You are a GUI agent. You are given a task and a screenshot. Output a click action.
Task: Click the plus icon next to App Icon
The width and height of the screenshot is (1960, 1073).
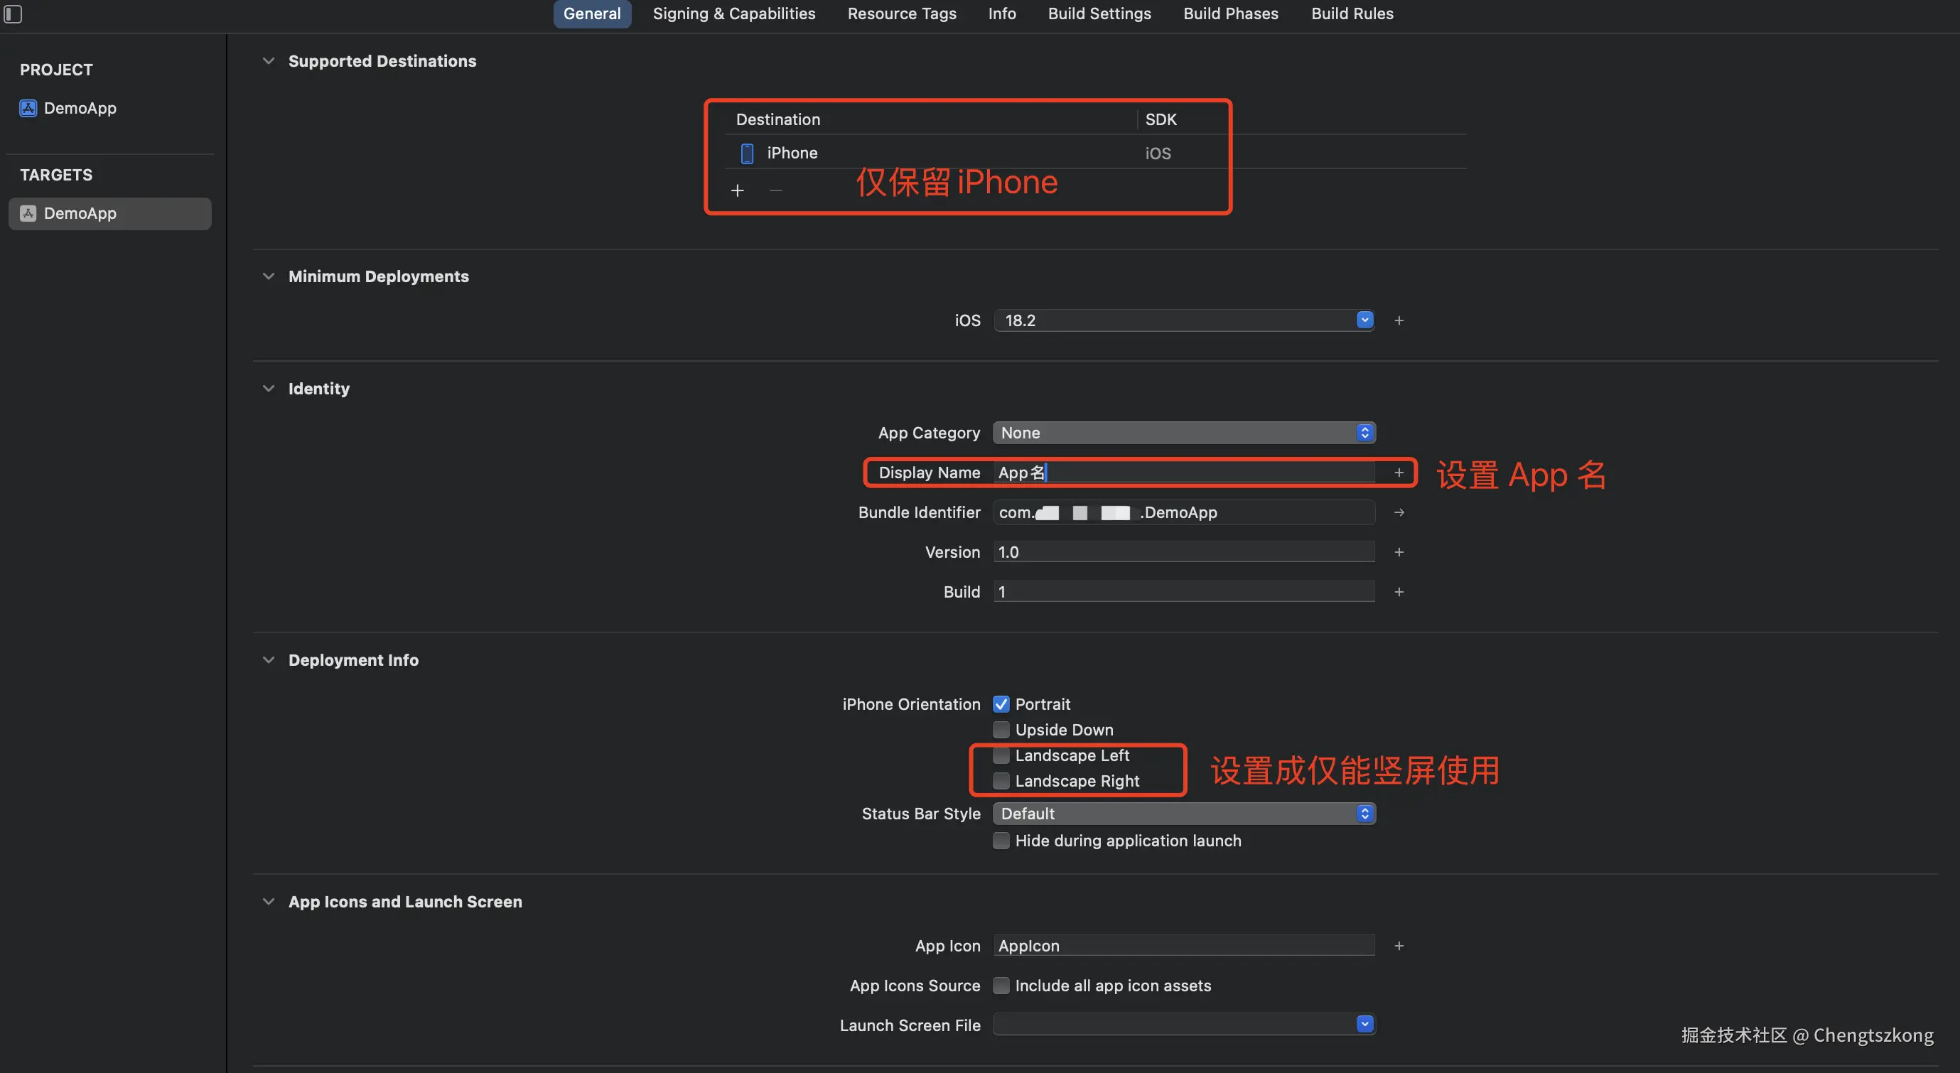pyautogui.click(x=1399, y=946)
